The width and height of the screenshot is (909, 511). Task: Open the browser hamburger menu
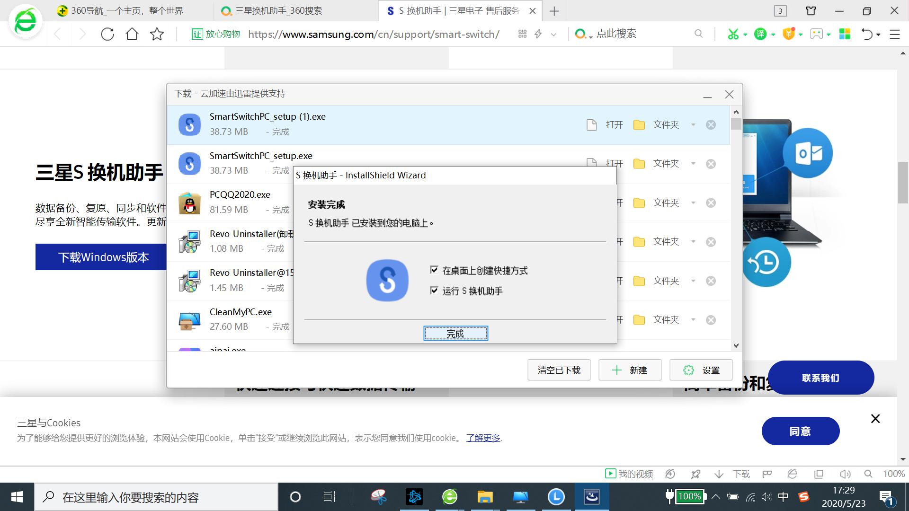pyautogui.click(x=894, y=34)
